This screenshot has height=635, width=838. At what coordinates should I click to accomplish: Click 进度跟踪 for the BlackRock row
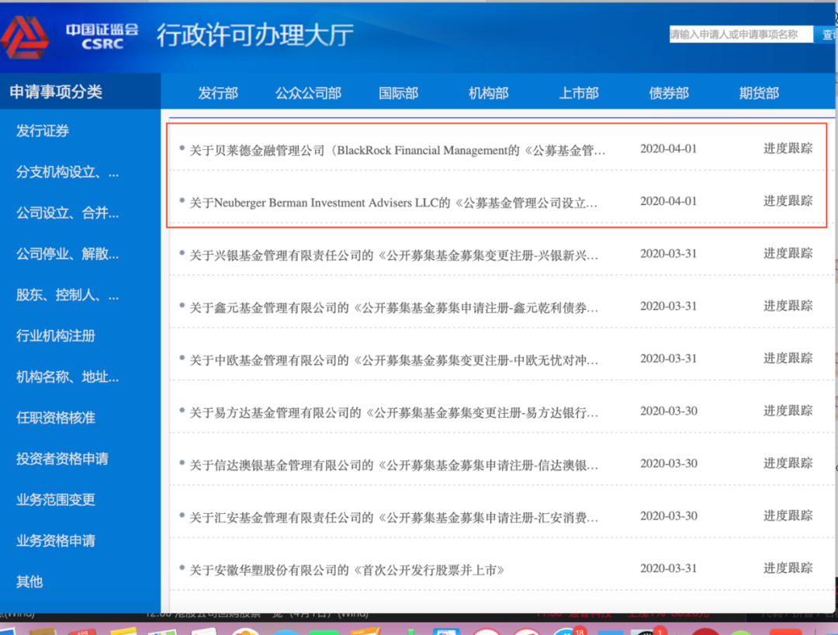click(x=788, y=148)
